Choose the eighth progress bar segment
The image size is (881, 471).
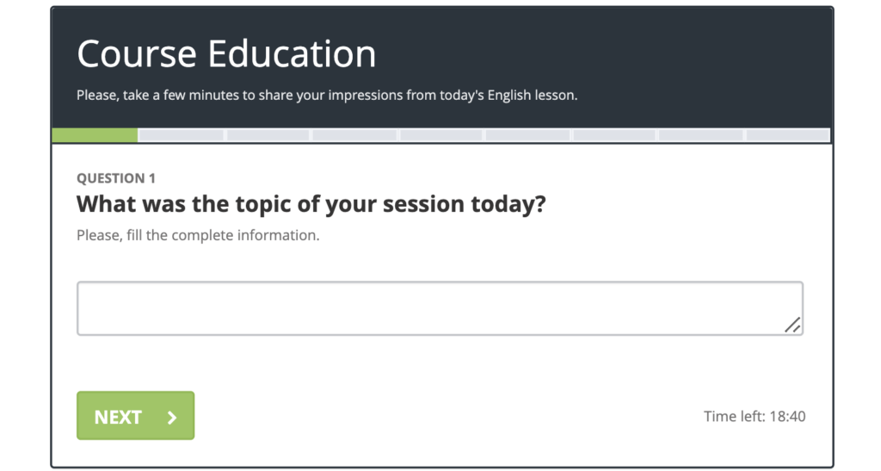(701, 135)
